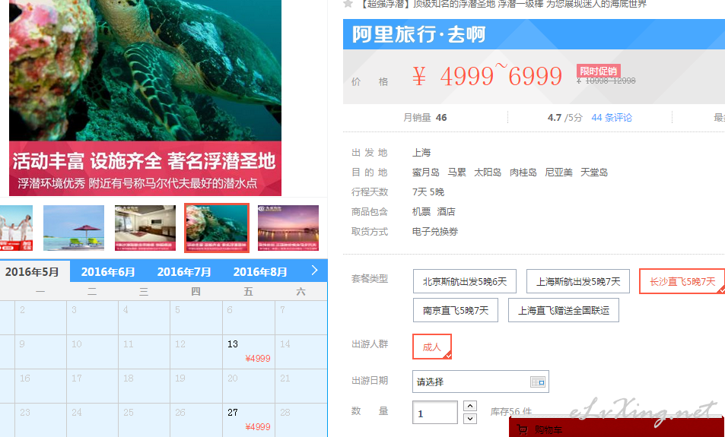
Task: Switch calendar to 2016年7月 tab
Action: 184,271
